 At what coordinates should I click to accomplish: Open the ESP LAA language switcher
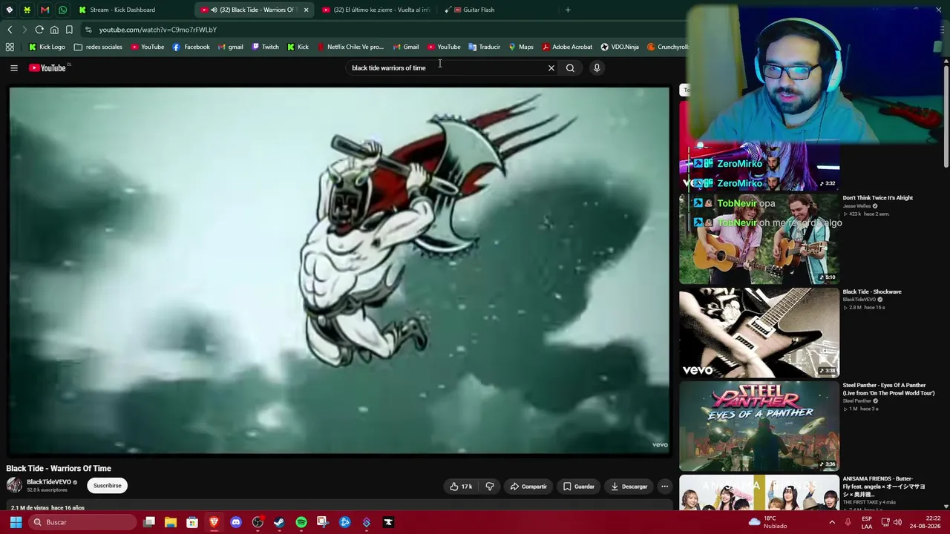tap(867, 522)
